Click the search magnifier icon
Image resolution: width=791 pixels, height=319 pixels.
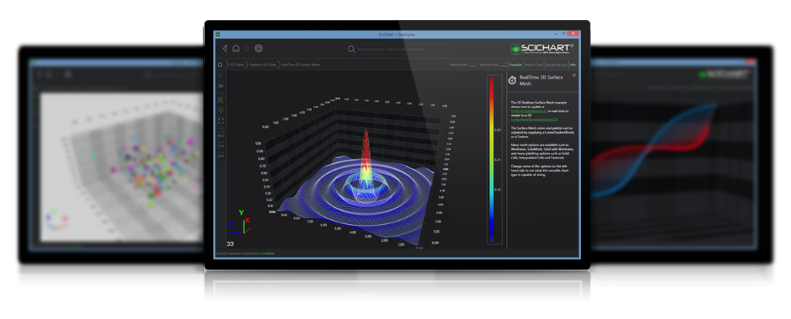(x=351, y=49)
